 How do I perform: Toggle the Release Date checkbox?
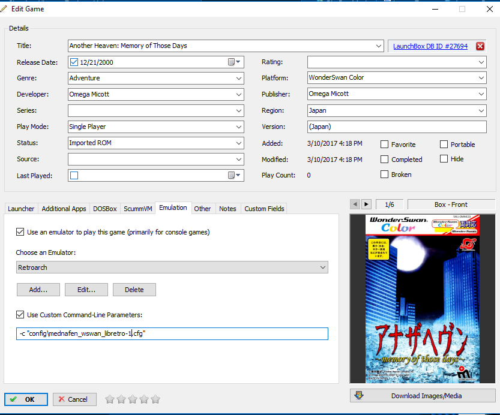74,62
